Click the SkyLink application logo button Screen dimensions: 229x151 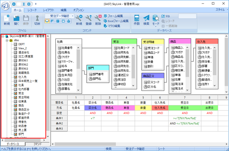pyautogui.click(x=6, y=6)
